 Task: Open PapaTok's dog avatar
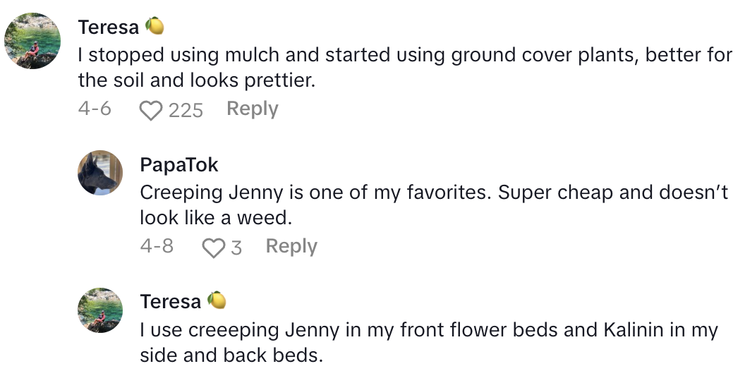100,173
